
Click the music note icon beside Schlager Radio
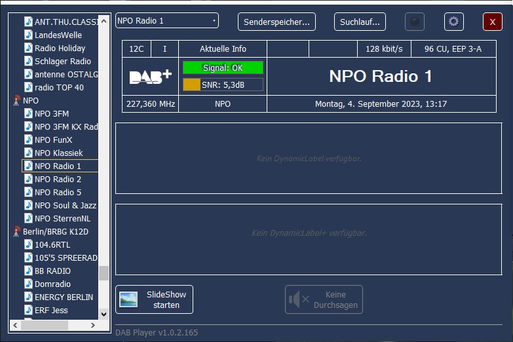coord(28,61)
